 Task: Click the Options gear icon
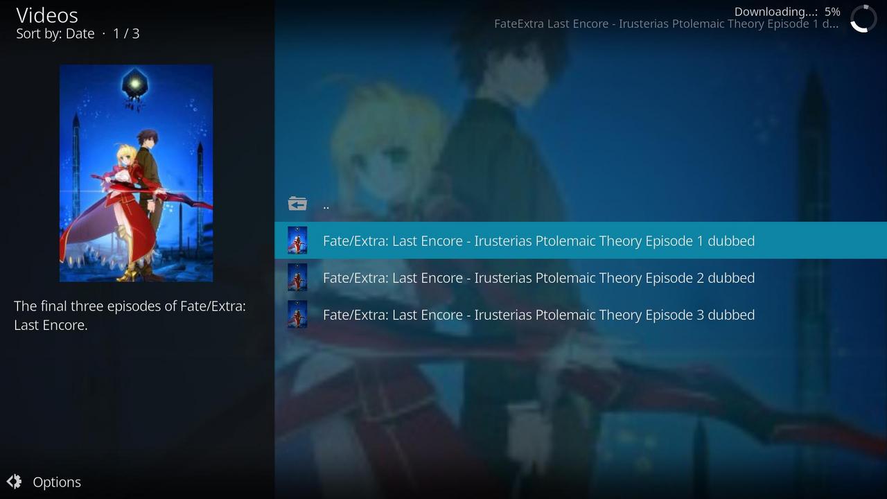14,482
